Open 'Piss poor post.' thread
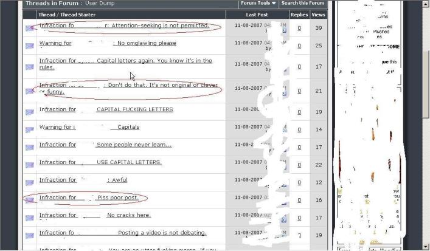 pos(118,198)
